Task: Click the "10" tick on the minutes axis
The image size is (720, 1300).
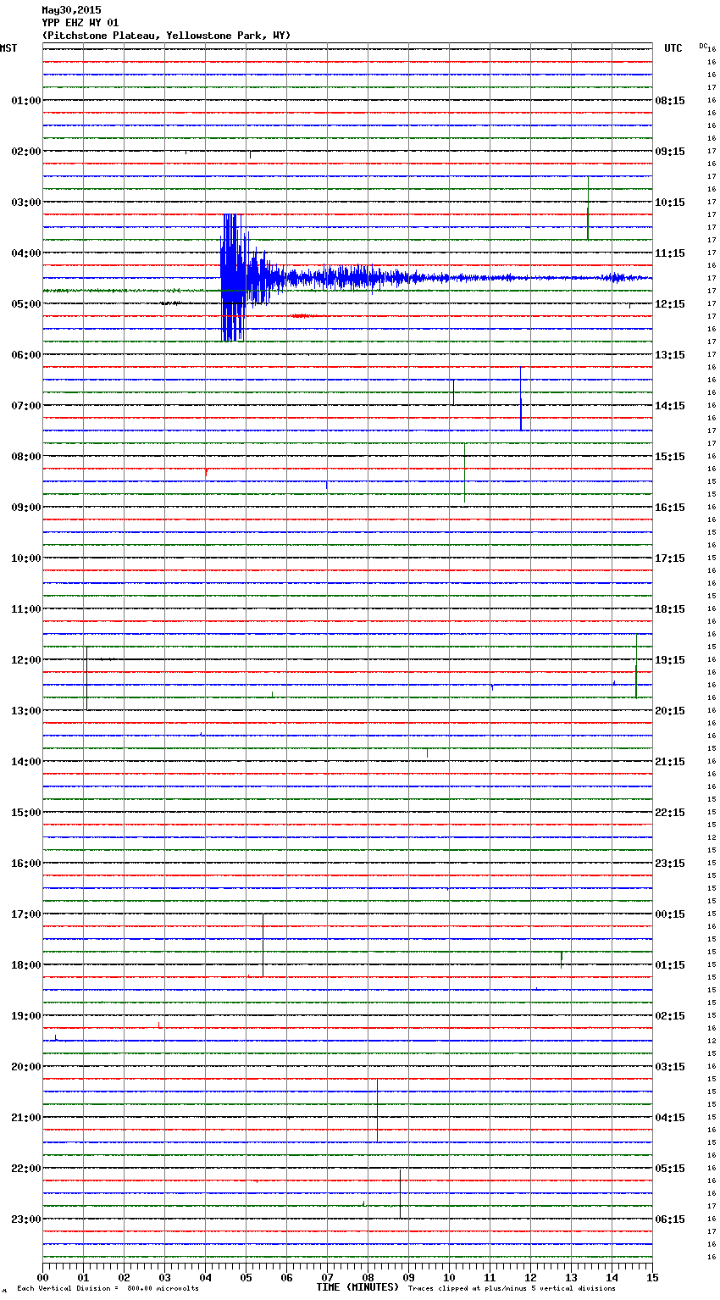Action: (x=449, y=1277)
